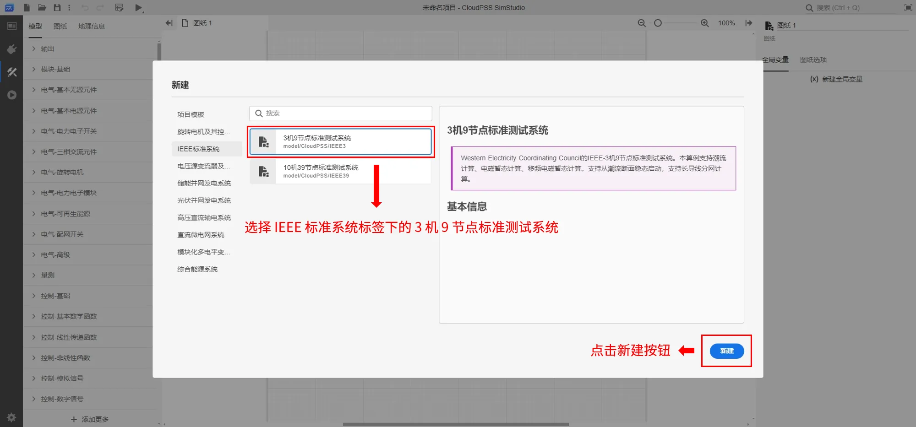The width and height of the screenshot is (916, 427).
Task: Select the 高压直流输电系统 category
Action: click(207, 217)
